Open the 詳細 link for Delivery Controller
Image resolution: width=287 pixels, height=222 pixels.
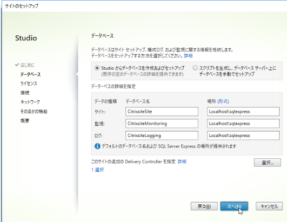coord(182,162)
